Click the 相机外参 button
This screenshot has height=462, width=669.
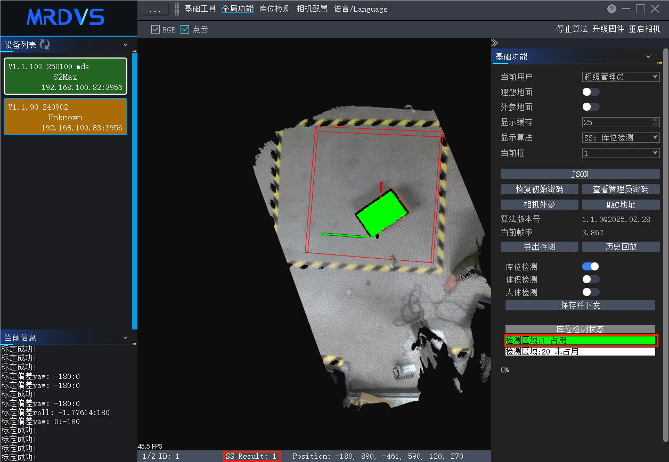(540, 205)
